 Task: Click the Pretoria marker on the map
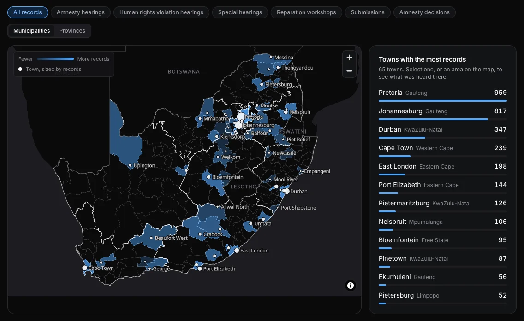click(241, 117)
